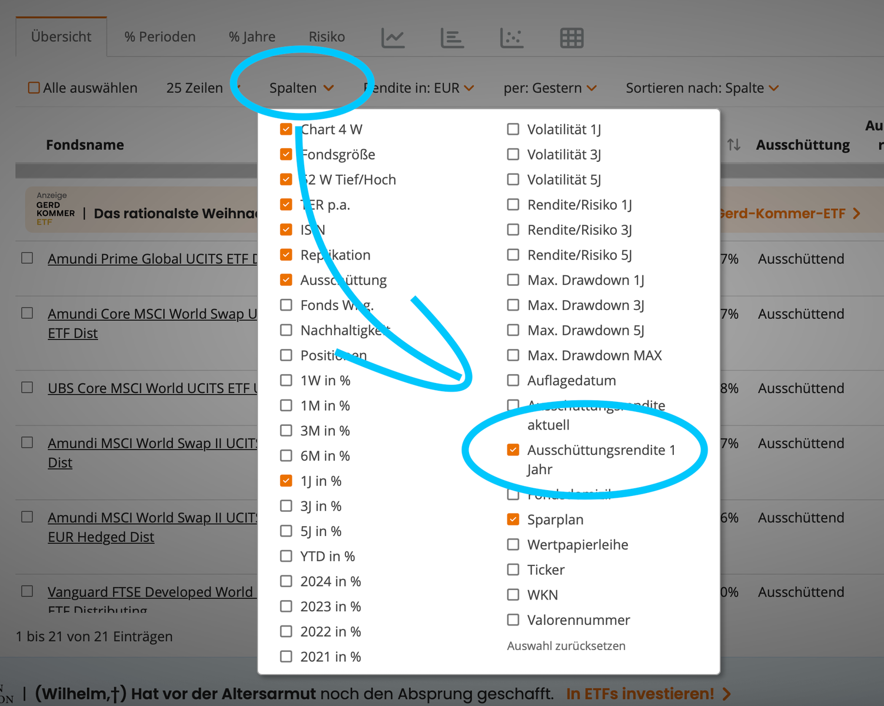Click the sort arrows icon beside Ausschüttung
Viewport: 884px width, 706px height.
[733, 145]
